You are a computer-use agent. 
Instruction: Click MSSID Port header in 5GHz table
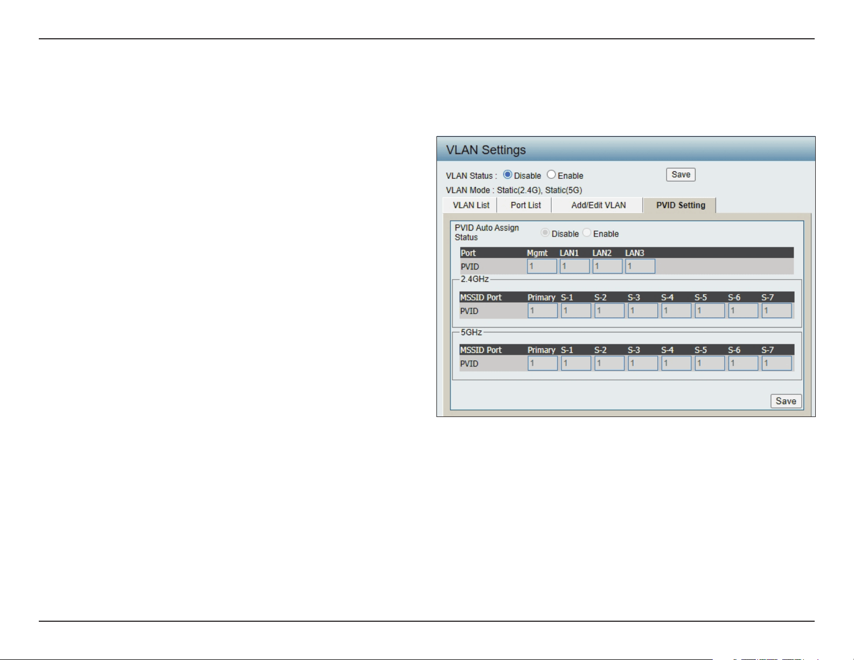click(x=481, y=350)
